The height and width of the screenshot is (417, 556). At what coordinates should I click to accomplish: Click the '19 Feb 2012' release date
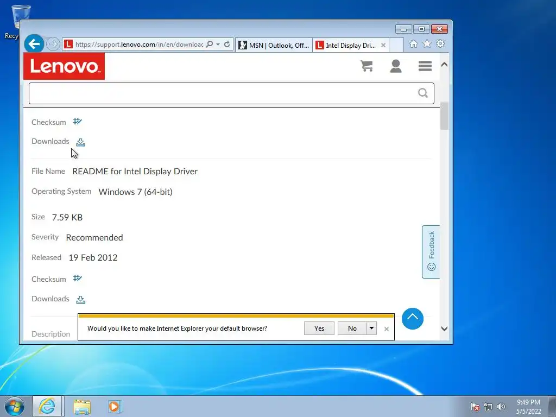click(93, 258)
